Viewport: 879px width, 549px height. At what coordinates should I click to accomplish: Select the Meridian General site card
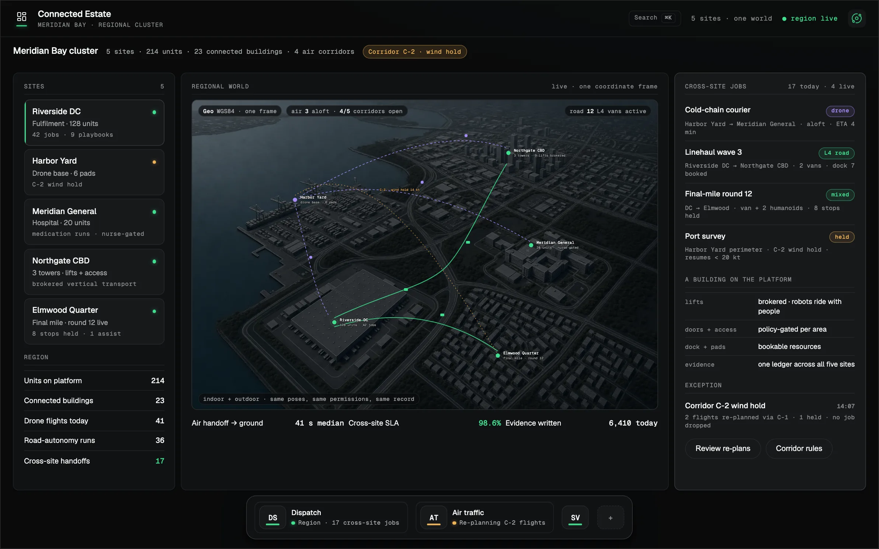click(x=94, y=222)
